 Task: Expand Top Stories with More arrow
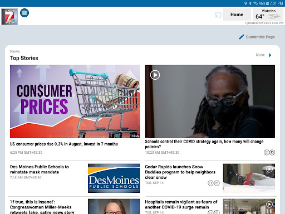coord(270,55)
